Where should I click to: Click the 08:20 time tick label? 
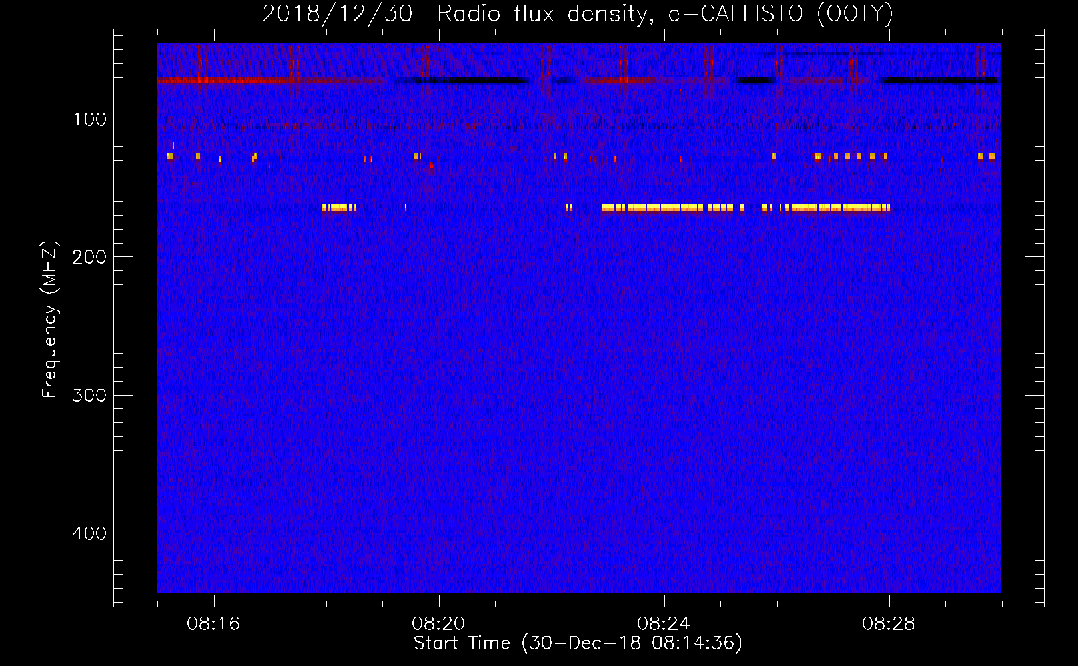click(x=438, y=624)
